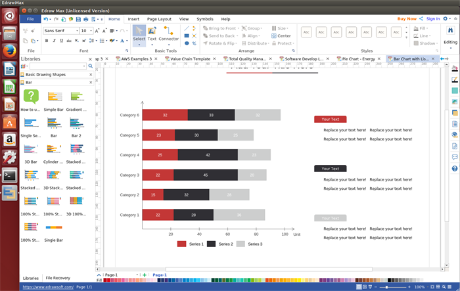Open the font size dropdown
This screenshot has height=291, width=460.
(x=91, y=31)
